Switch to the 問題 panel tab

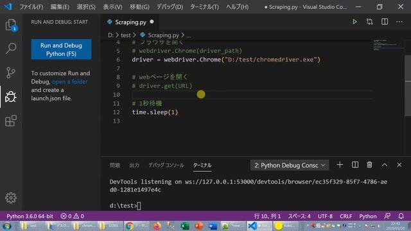115,166
